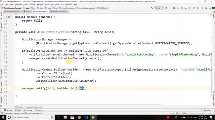Open the TODO tool window
This screenshot has height=120, width=215.
38,110
